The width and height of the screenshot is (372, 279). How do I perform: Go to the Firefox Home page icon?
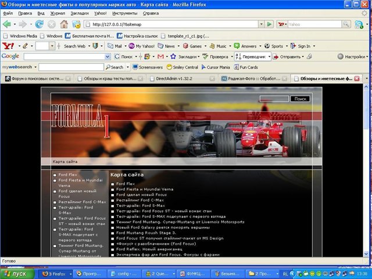click(64, 24)
